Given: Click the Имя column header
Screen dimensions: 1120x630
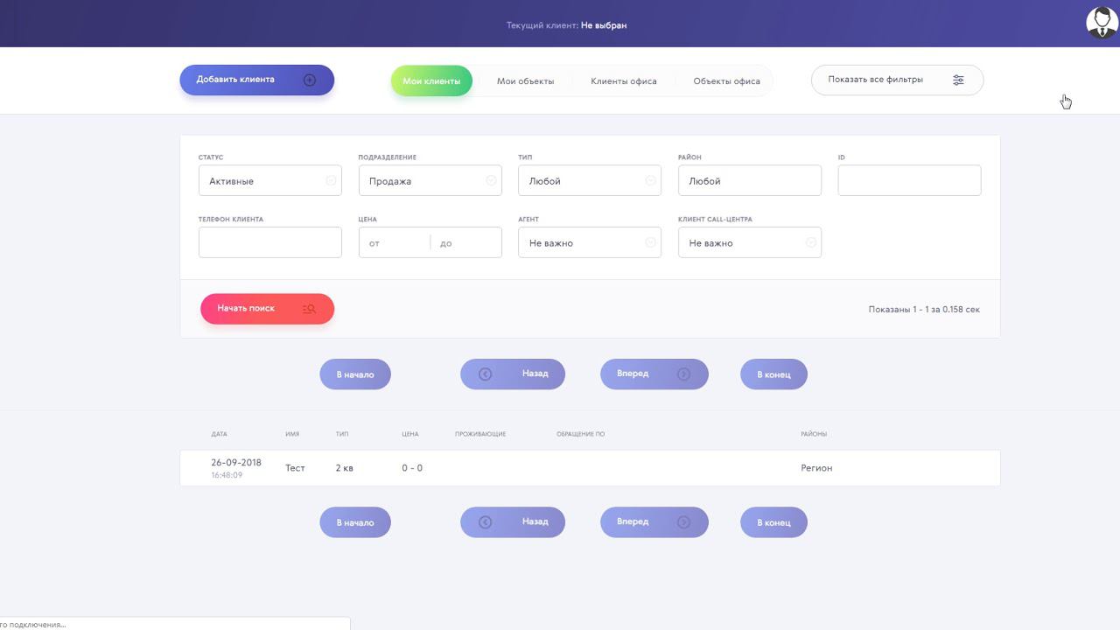Looking at the screenshot, I should (292, 434).
